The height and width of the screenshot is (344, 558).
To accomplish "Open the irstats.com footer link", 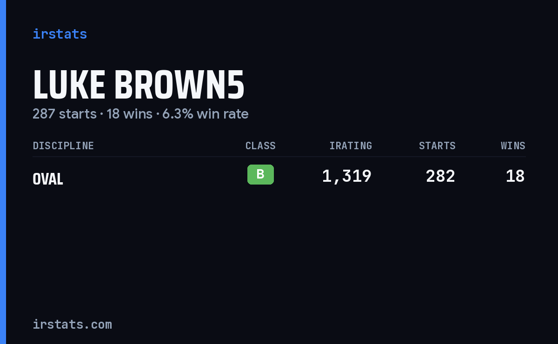I will tap(72, 324).
